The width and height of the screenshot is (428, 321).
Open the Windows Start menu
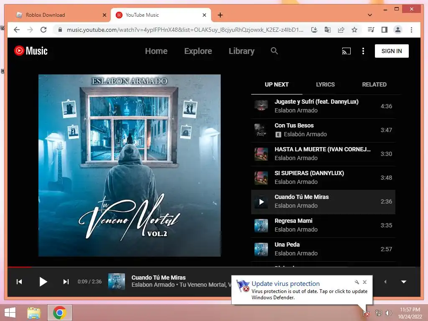(x=10, y=313)
